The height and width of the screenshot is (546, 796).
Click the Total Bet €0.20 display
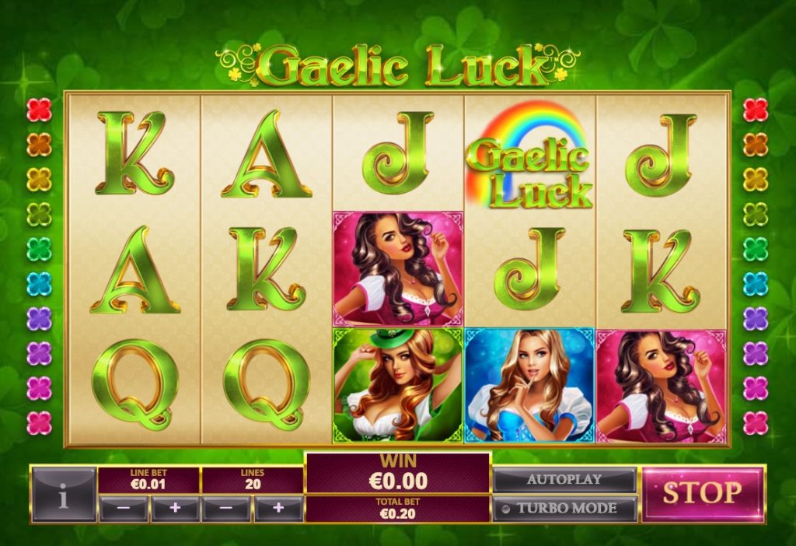pyautogui.click(x=398, y=509)
